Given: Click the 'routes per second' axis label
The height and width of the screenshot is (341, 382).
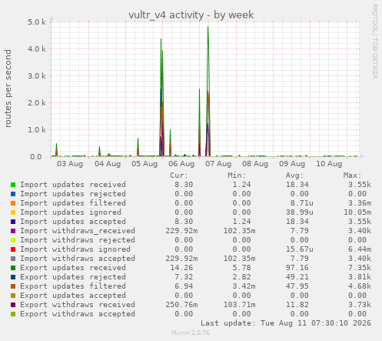Looking at the screenshot, I should pyautogui.click(x=8, y=89).
